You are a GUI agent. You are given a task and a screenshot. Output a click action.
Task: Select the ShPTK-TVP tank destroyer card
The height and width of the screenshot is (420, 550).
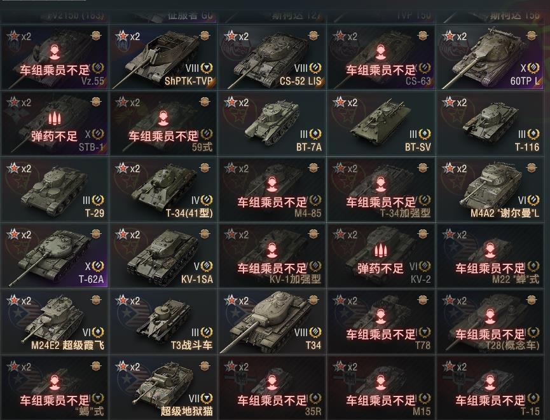(x=163, y=57)
